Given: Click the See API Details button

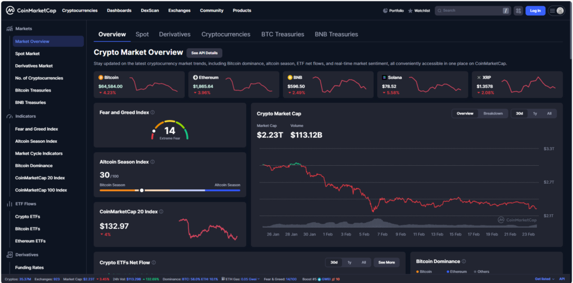Looking at the screenshot, I should pos(204,52).
